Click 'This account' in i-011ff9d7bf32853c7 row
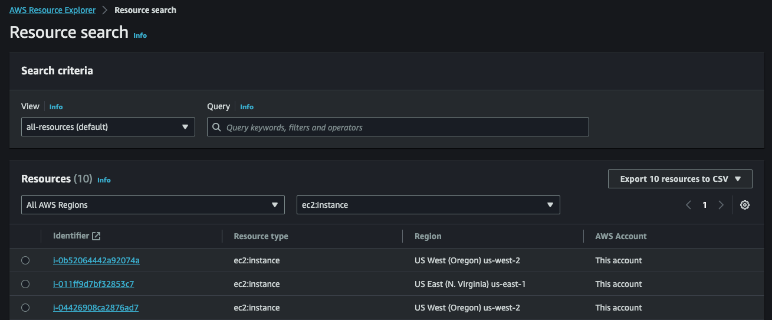 [x=619, y=284]
